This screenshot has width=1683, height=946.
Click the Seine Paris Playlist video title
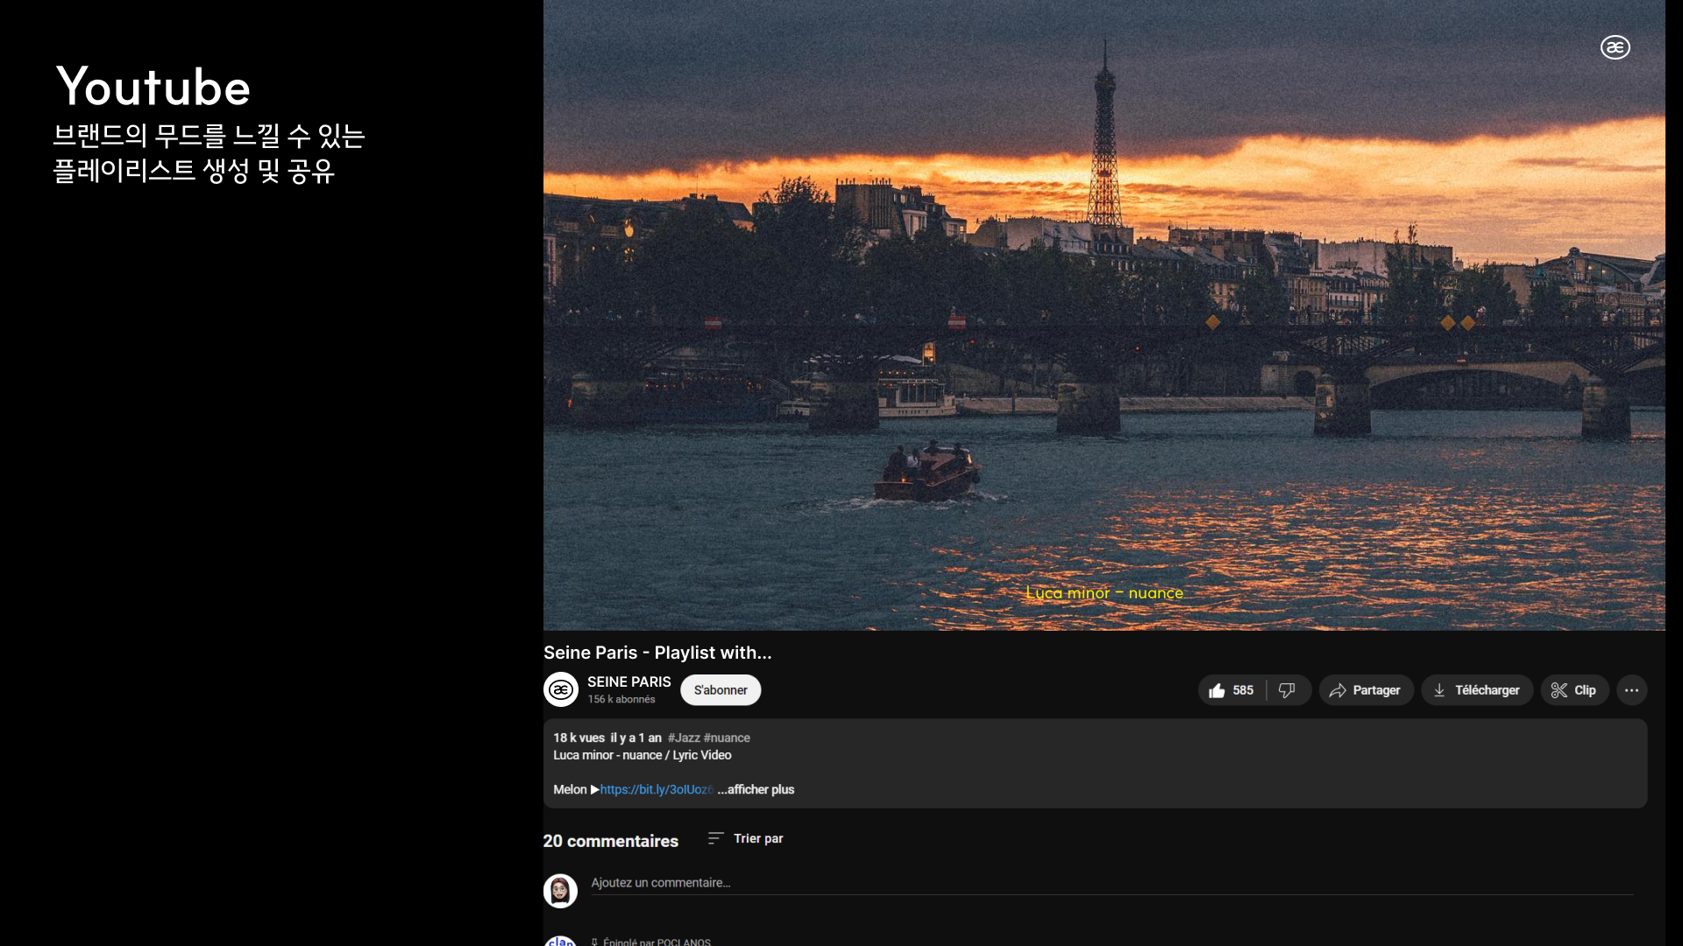657,653
